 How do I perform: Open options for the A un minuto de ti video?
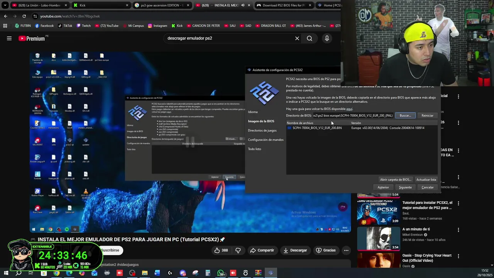(x=458, y=230)
